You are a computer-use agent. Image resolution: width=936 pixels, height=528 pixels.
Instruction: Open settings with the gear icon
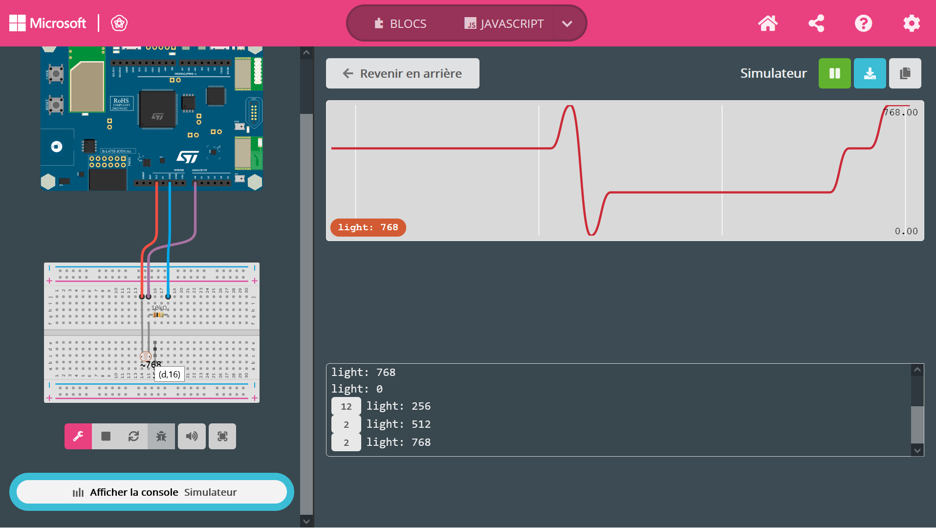(x=911, y=23)
